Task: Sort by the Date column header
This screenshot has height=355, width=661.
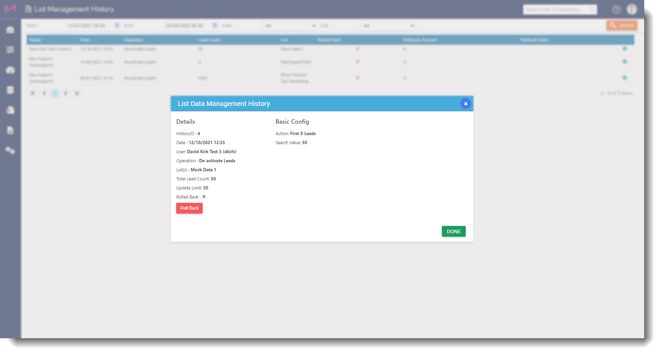Action: 85,40
